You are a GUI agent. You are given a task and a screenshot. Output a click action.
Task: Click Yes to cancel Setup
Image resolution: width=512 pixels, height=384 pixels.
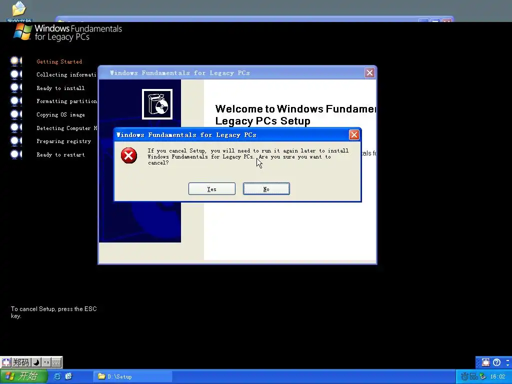click(x=211, y=188)
